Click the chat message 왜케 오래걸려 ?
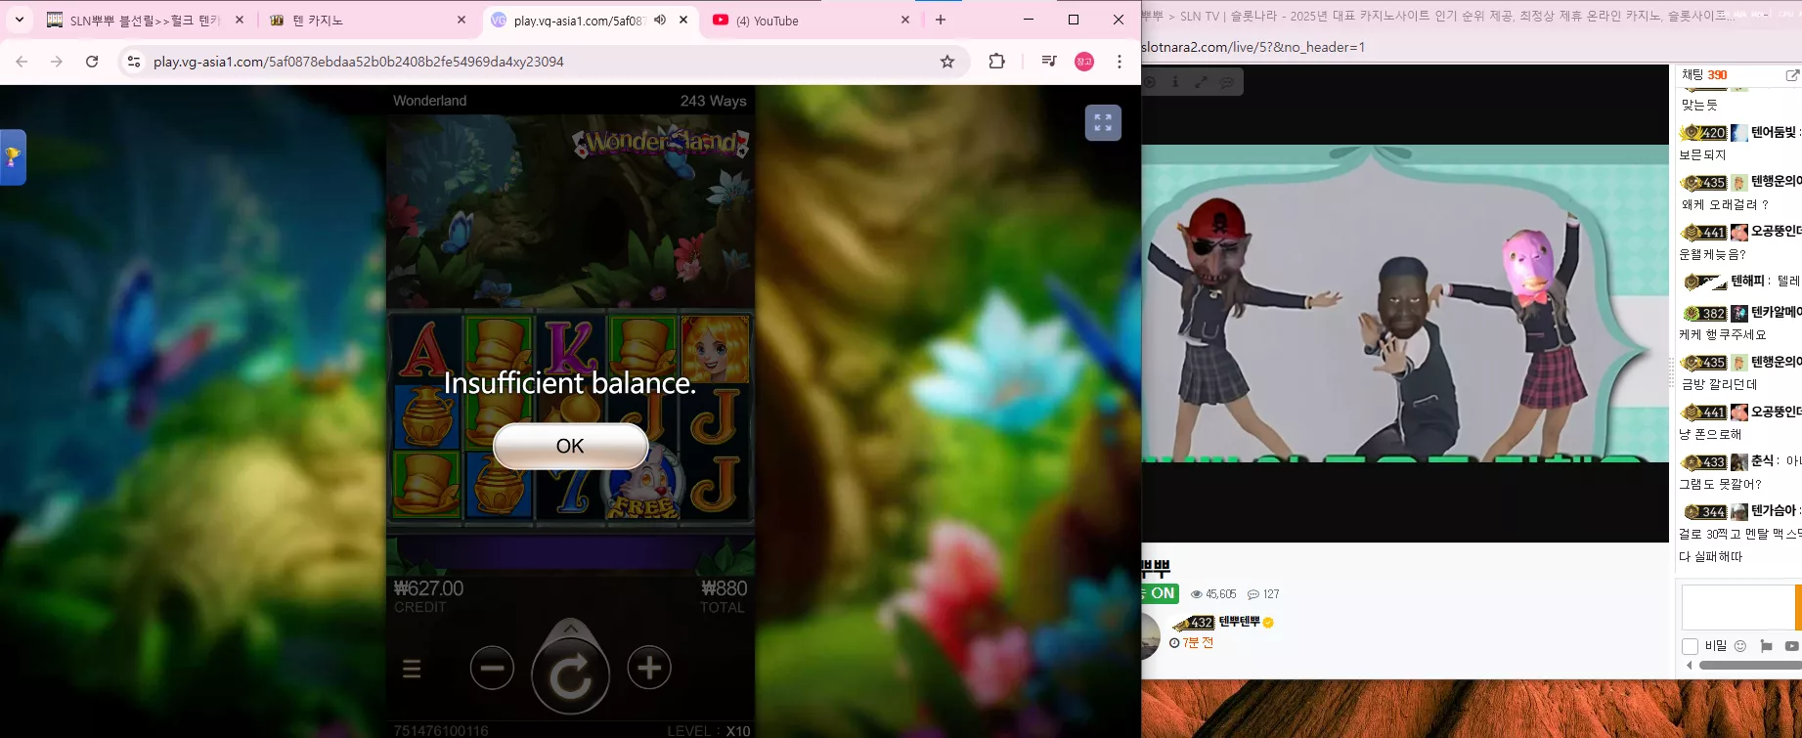The image size is (1802, 738). coord(1725,204)
